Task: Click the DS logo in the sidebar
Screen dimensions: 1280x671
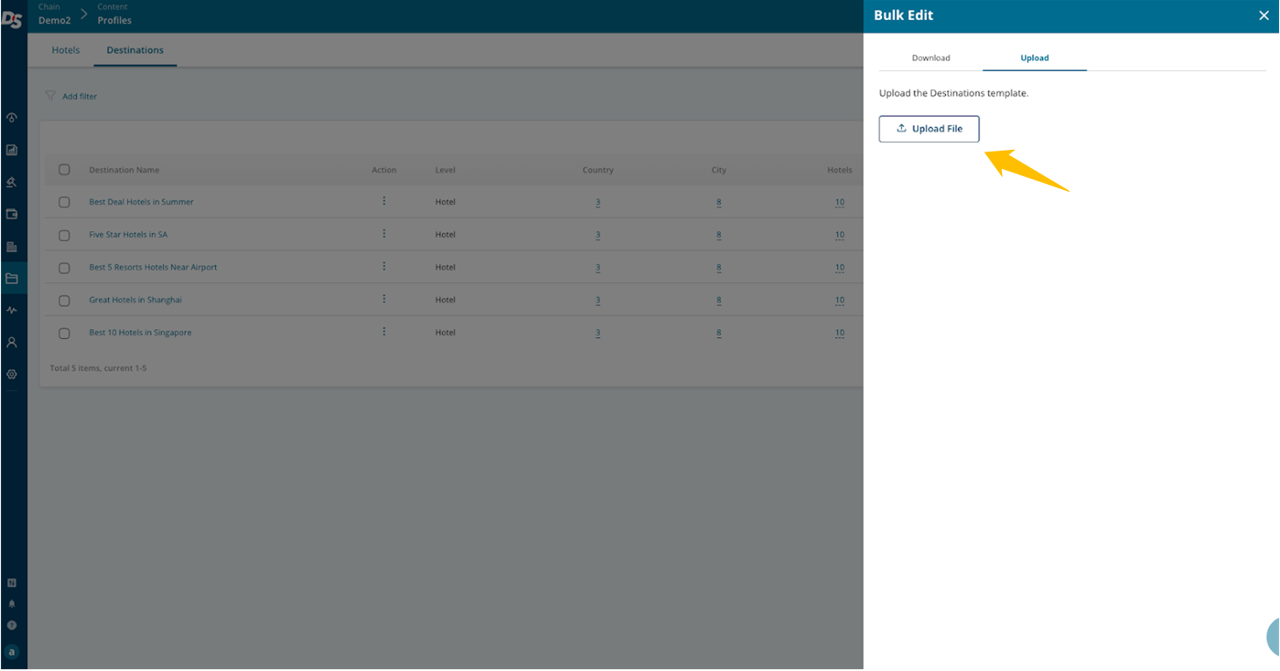Action: click(12, 18)
